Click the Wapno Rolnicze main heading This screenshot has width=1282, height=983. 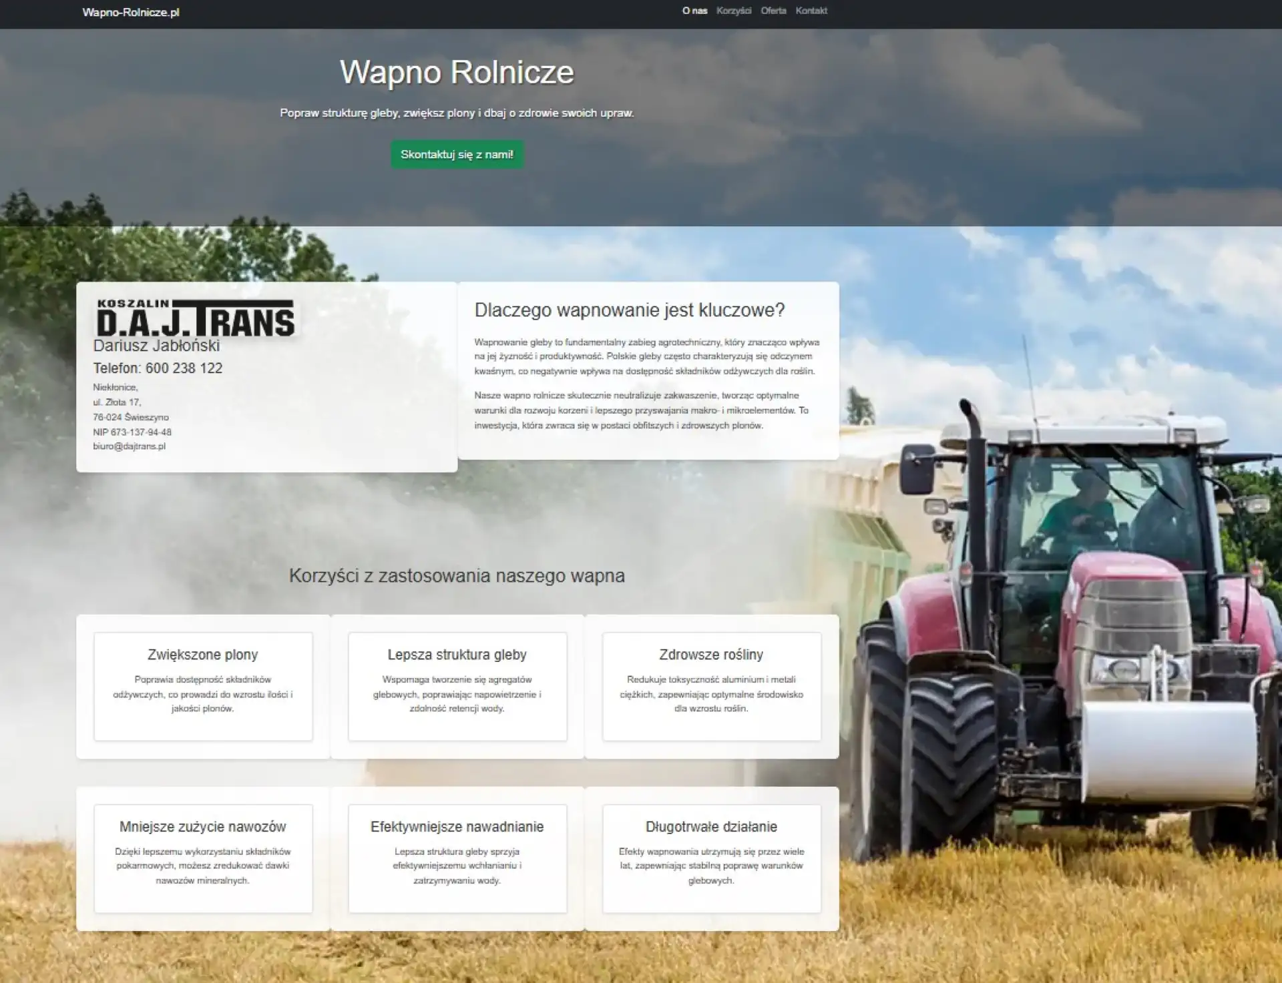coord(457,72)
